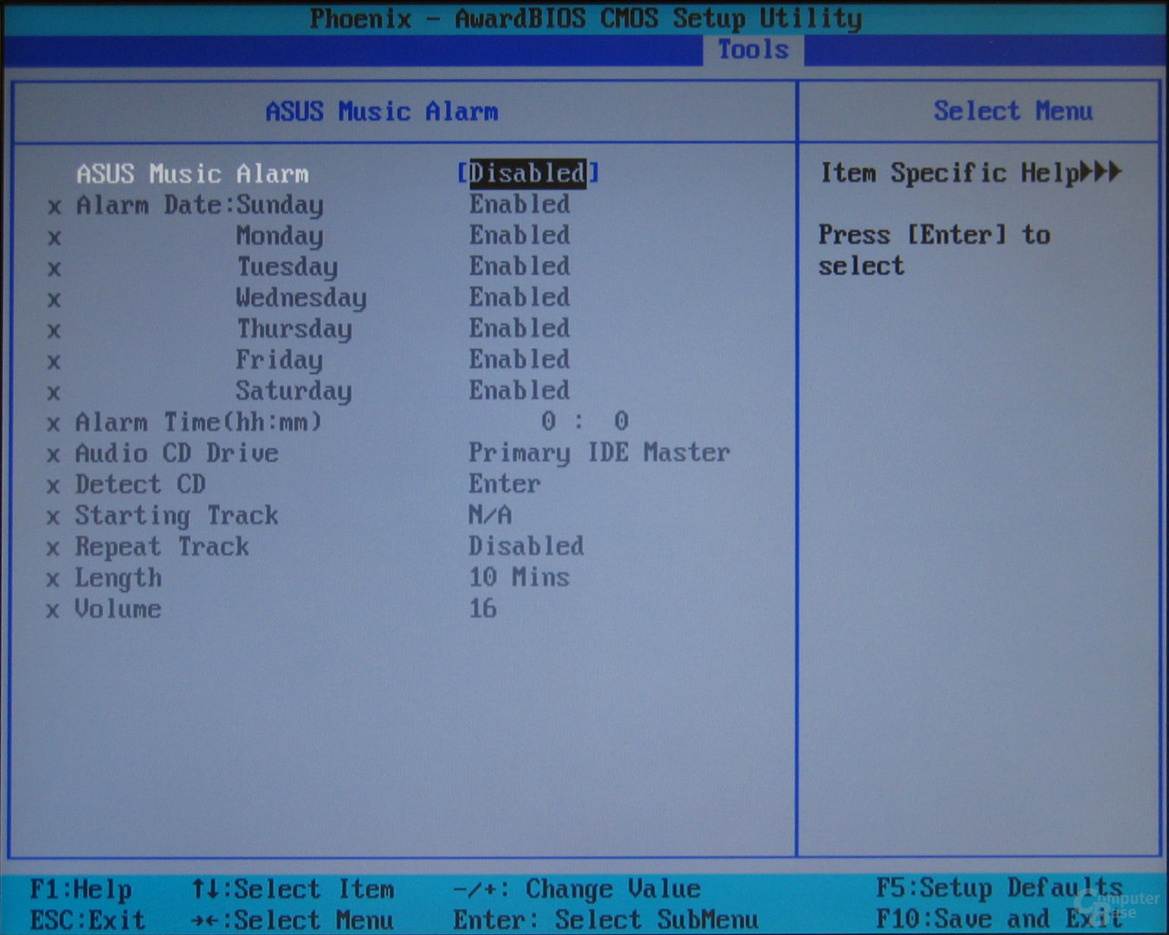Select the Alarm Date:Sunday row label
The image size is (1169, 935).
coord(200,205)
